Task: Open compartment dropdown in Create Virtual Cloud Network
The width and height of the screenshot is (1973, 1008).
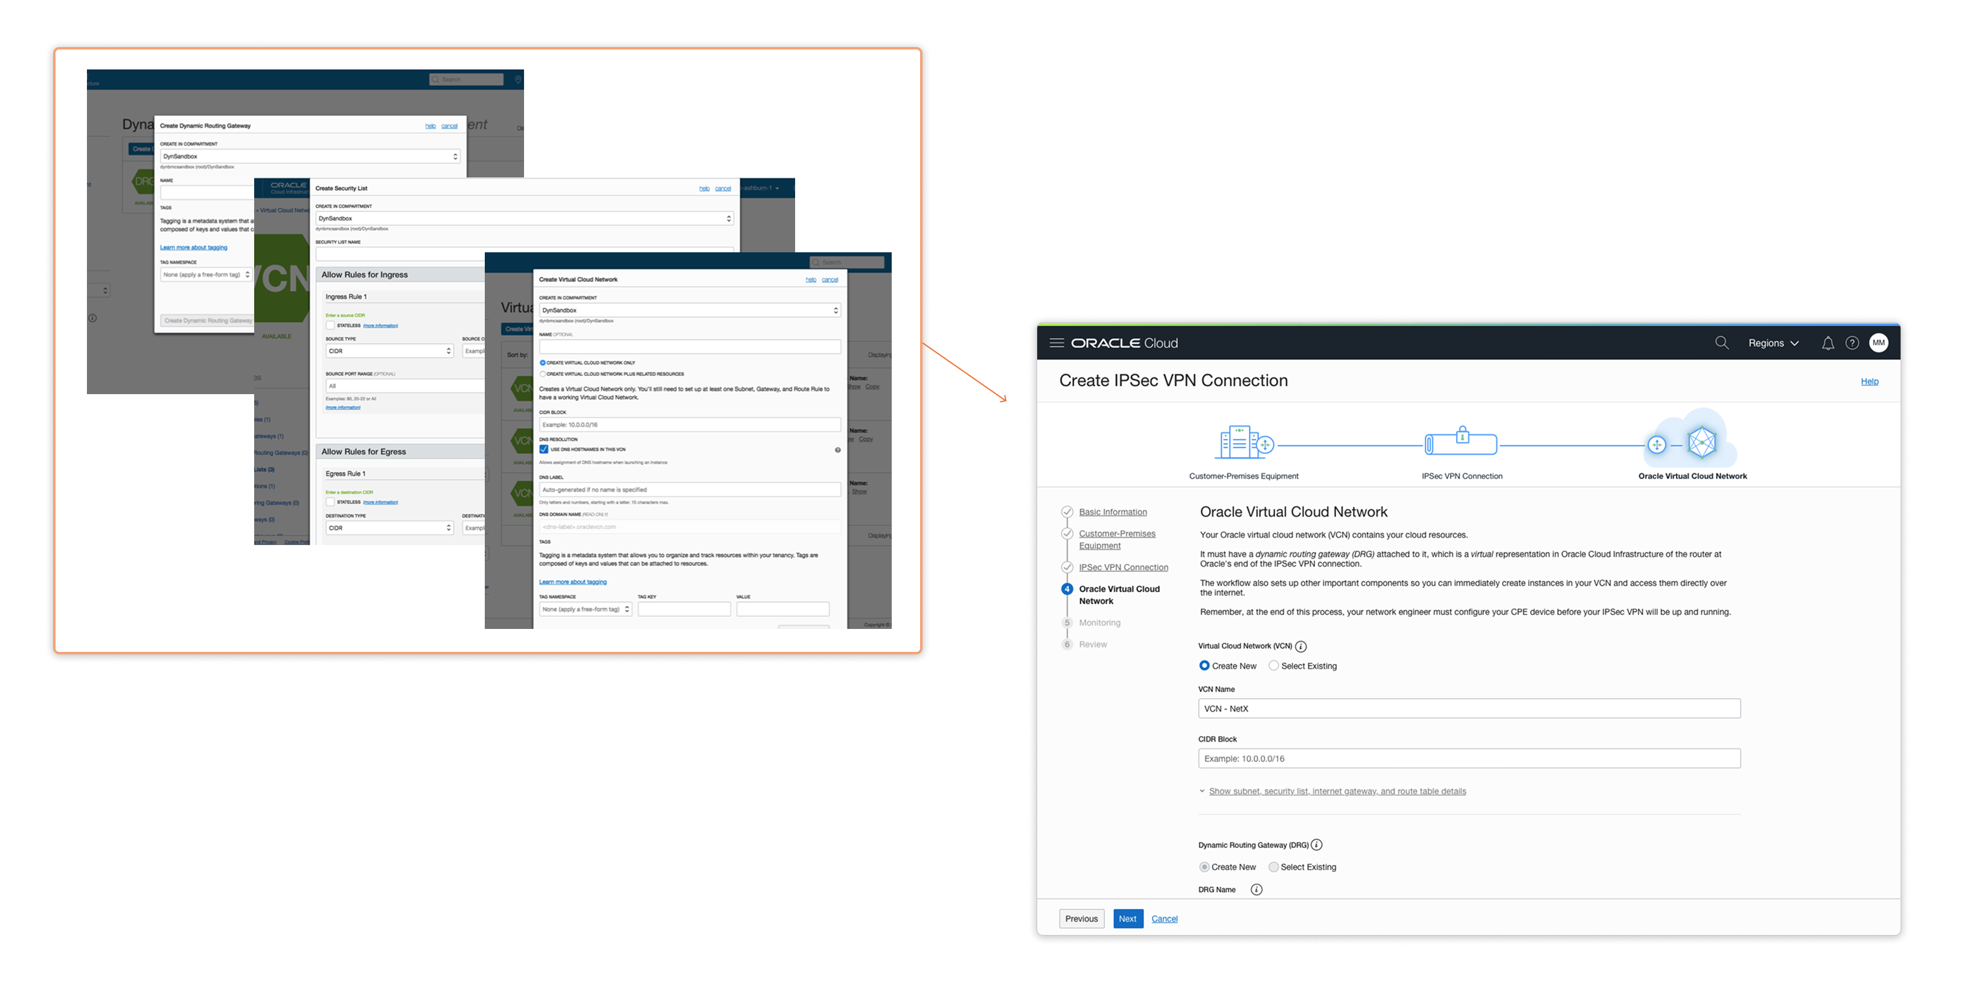Action: [689, 310]
